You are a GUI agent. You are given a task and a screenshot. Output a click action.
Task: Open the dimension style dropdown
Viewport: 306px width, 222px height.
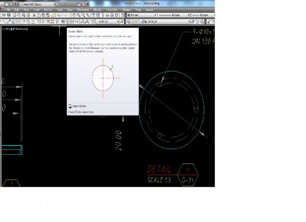coord(107,22)
